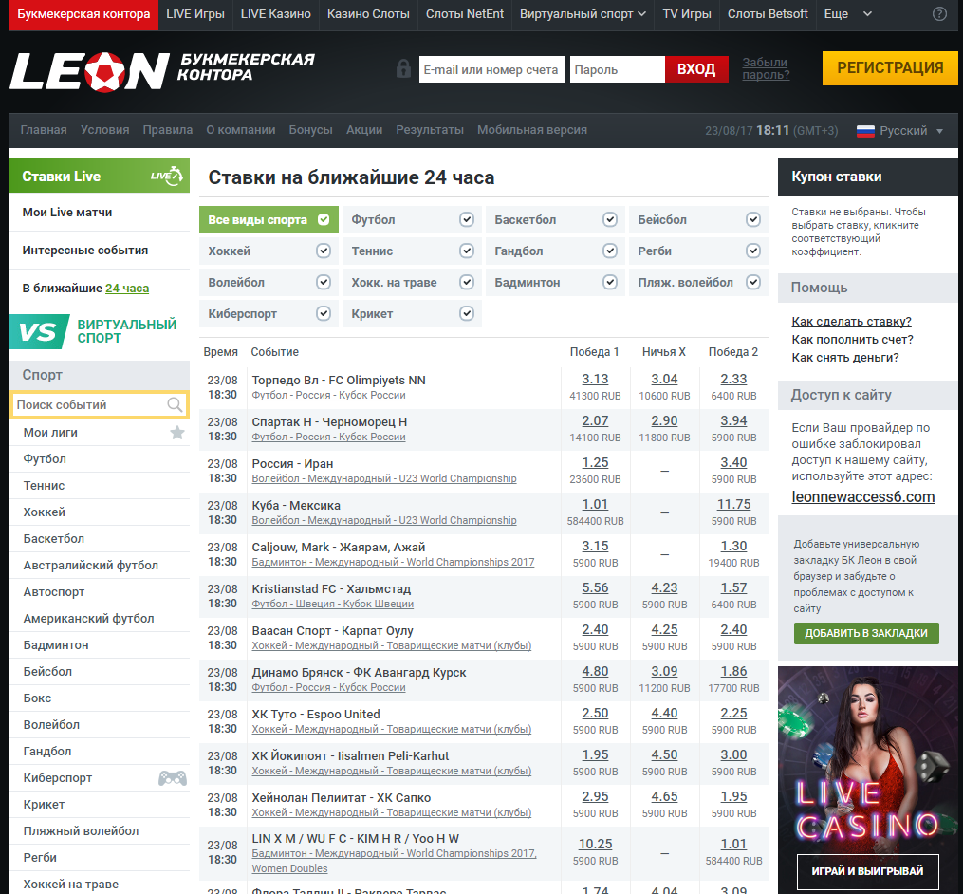Viewport: 963px width, 894px height.
Task: Open the Слоты Betsoft tab
Action: coord(768,14)
